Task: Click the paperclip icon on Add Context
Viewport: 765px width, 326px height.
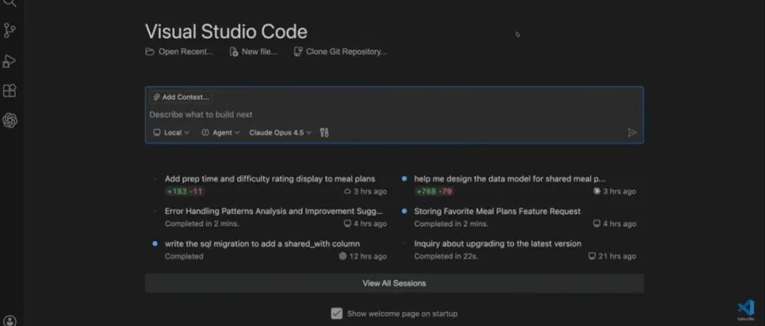Action: 156,97
